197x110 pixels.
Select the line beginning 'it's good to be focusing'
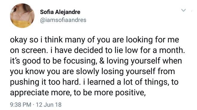(x=96, y=61)
